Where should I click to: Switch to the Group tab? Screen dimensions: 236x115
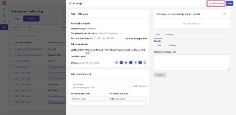click(17, 18)
